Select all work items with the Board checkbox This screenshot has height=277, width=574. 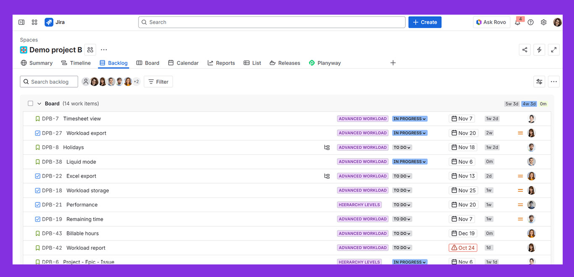30,103
